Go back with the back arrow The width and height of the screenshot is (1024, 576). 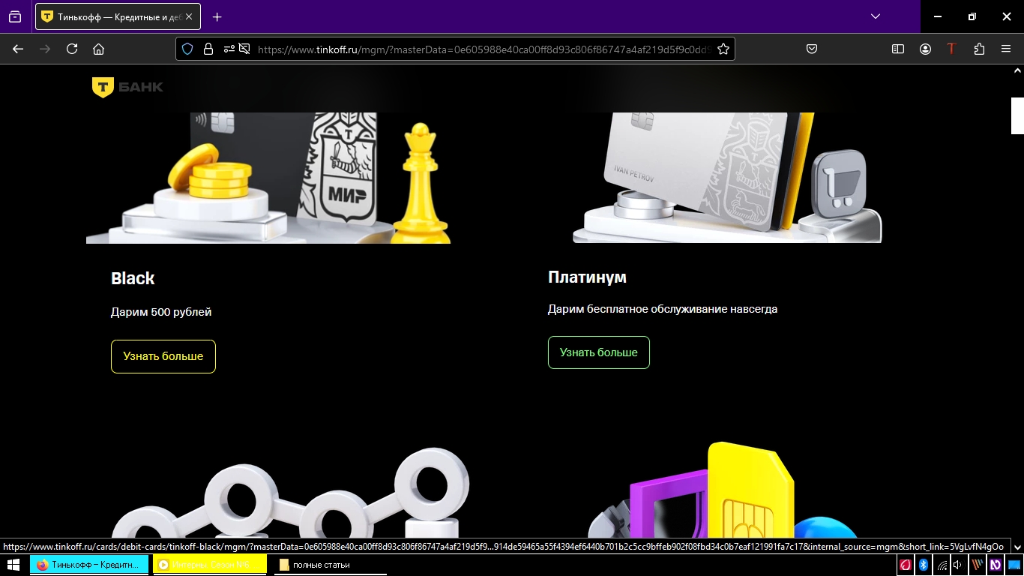18,49
